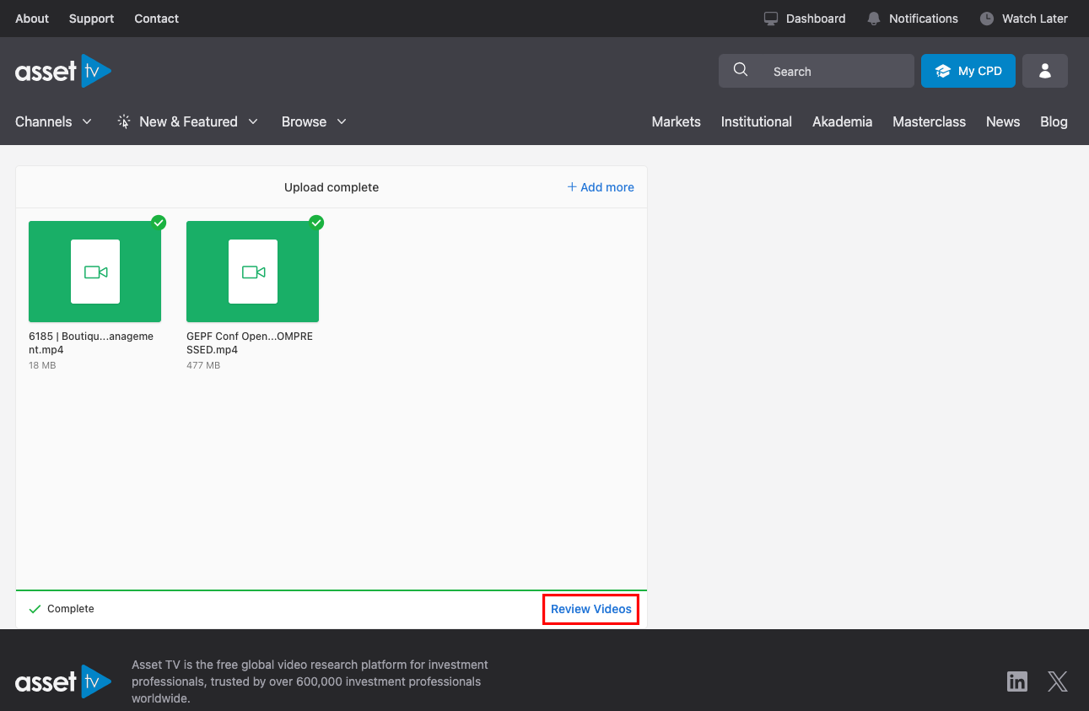The height and width of the screenshot is (711, 1089).
Task: Open the X social icon in footer
Action: 1057,681
